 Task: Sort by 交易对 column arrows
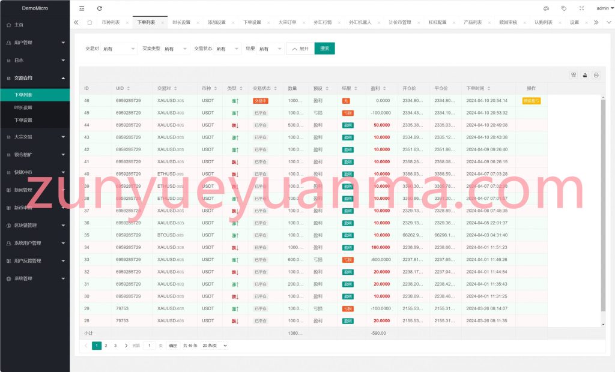pyautogui.click(x=175, y=89)
